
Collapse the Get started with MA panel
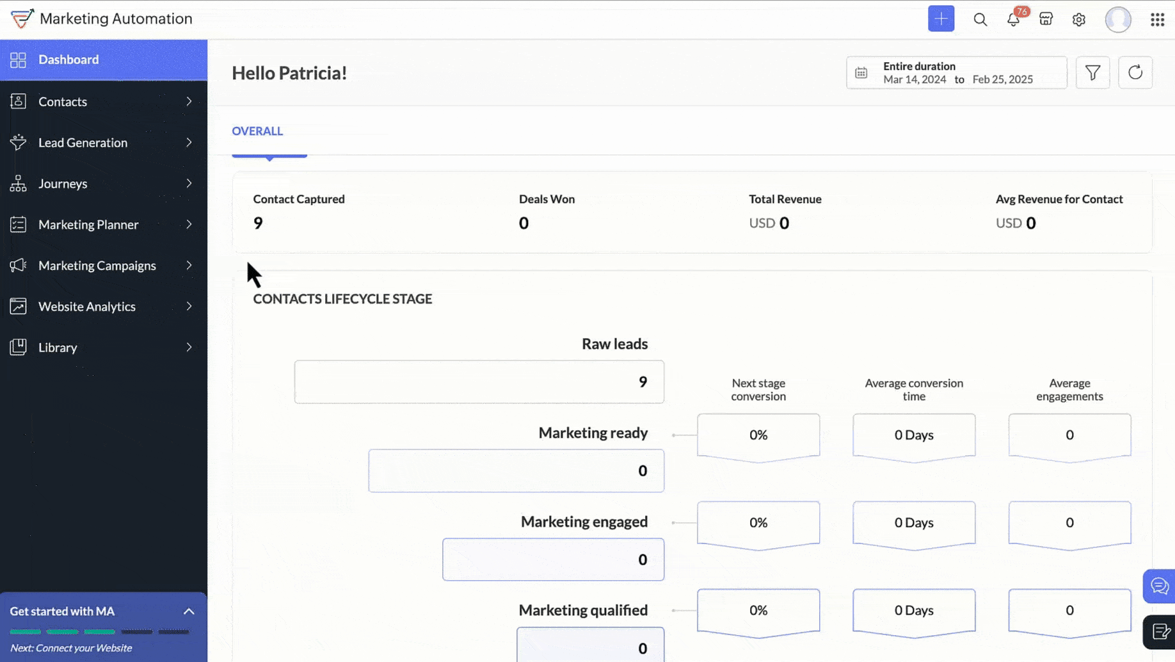[x=189, y=611]
